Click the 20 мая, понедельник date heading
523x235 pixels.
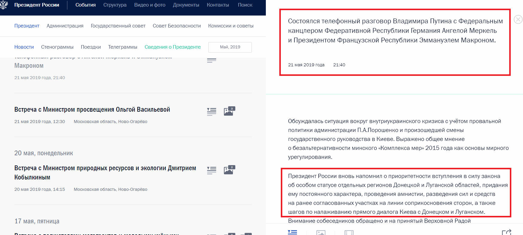pos(44,153)
